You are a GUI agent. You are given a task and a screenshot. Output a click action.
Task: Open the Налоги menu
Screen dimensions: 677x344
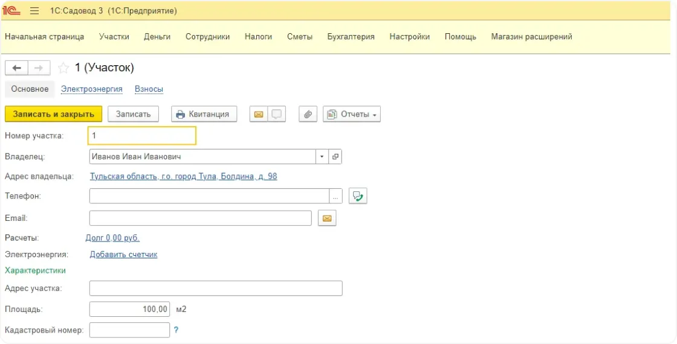pos(258,37)
